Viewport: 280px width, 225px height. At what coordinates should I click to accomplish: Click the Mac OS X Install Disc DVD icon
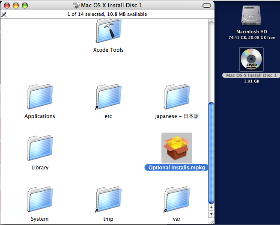(x=251, y=59)
